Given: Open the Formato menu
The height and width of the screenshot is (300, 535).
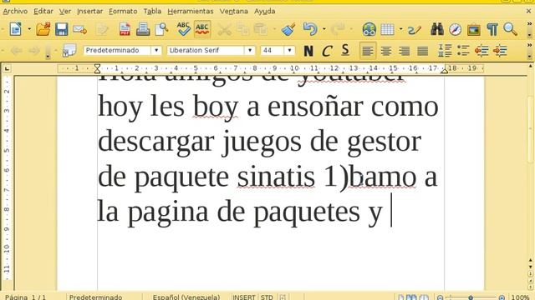Looking at the screenshot, I should point(123,11).
